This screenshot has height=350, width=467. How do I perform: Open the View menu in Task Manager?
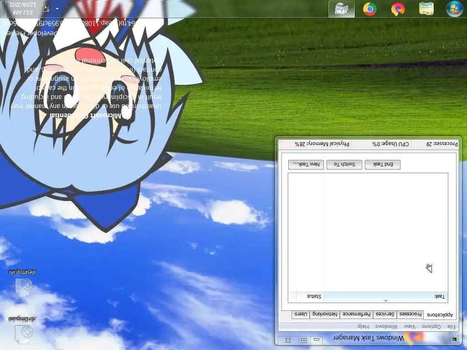click(410, 326)
